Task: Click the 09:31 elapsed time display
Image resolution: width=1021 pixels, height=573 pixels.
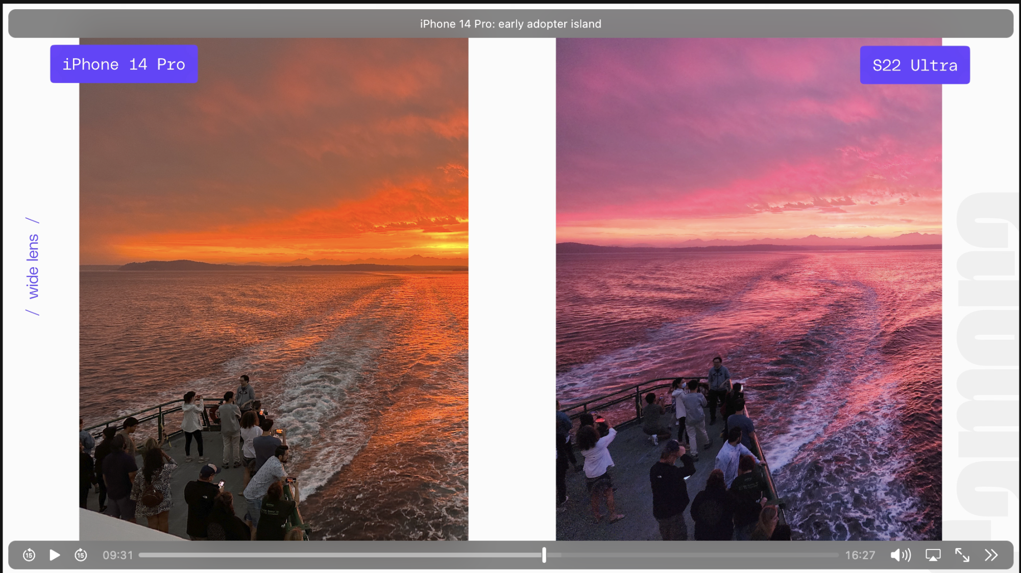Action: (117, 555)
